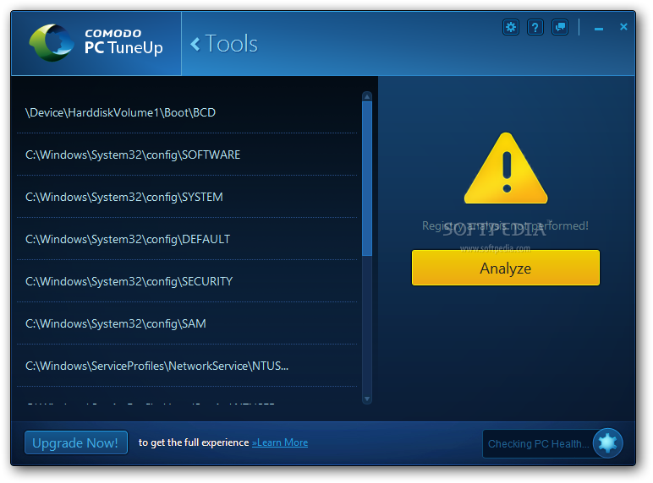The width and height of the screenshot is (653, 483).
Task: Click the Tools header title
Action: [232, 44]
